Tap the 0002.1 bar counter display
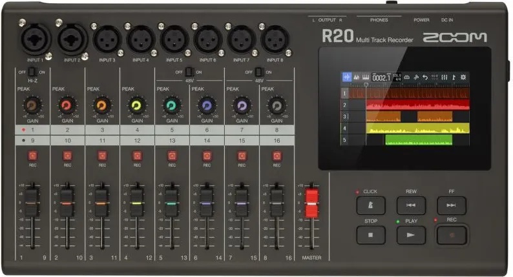The image size is (513, 277). pyautogui.click(x=381, y=77)
